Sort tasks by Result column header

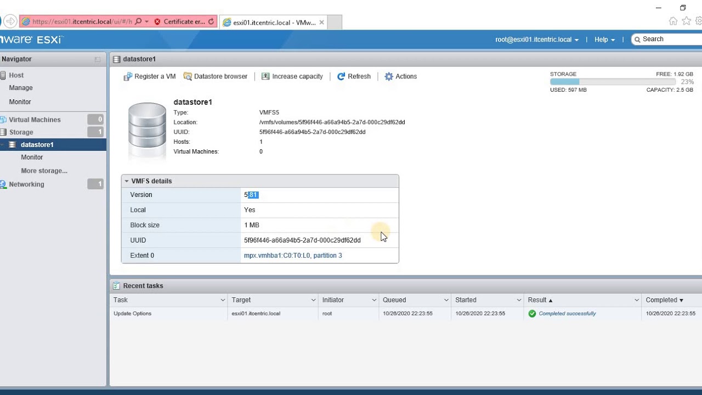pos(540,300)
